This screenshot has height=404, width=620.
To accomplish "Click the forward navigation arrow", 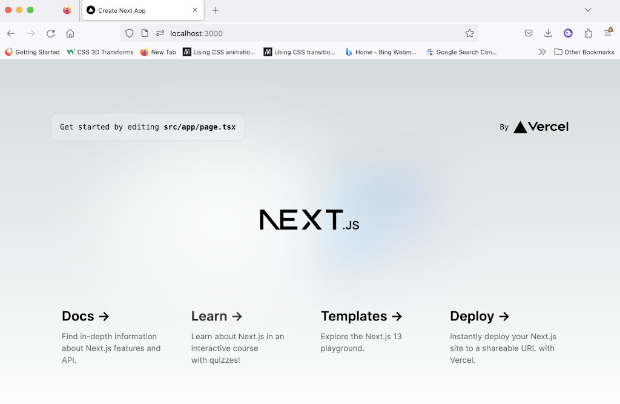I will tap(31, 34).
